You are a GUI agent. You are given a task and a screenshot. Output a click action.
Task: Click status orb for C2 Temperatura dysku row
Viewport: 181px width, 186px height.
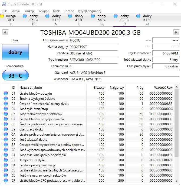tap(6, 160)
